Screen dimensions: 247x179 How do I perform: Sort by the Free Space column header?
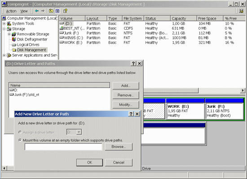pos(210,18)
